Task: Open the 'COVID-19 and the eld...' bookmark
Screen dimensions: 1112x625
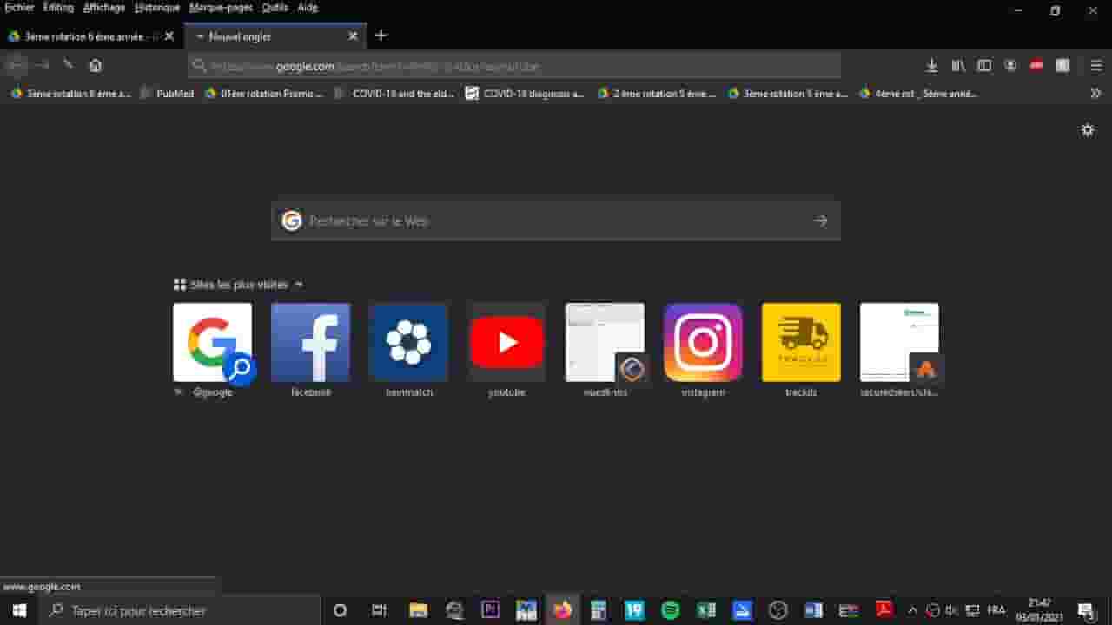Action: point(395,94)
